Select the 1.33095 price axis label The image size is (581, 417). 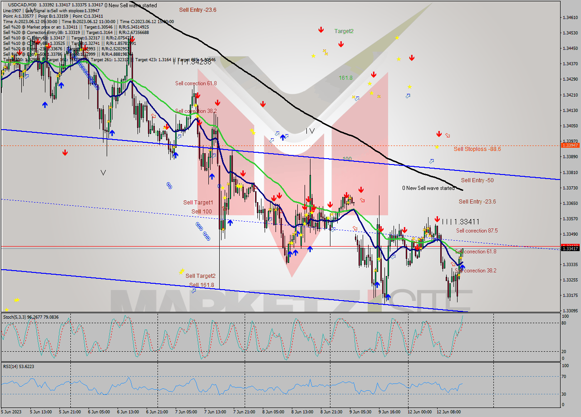(570, 310)
